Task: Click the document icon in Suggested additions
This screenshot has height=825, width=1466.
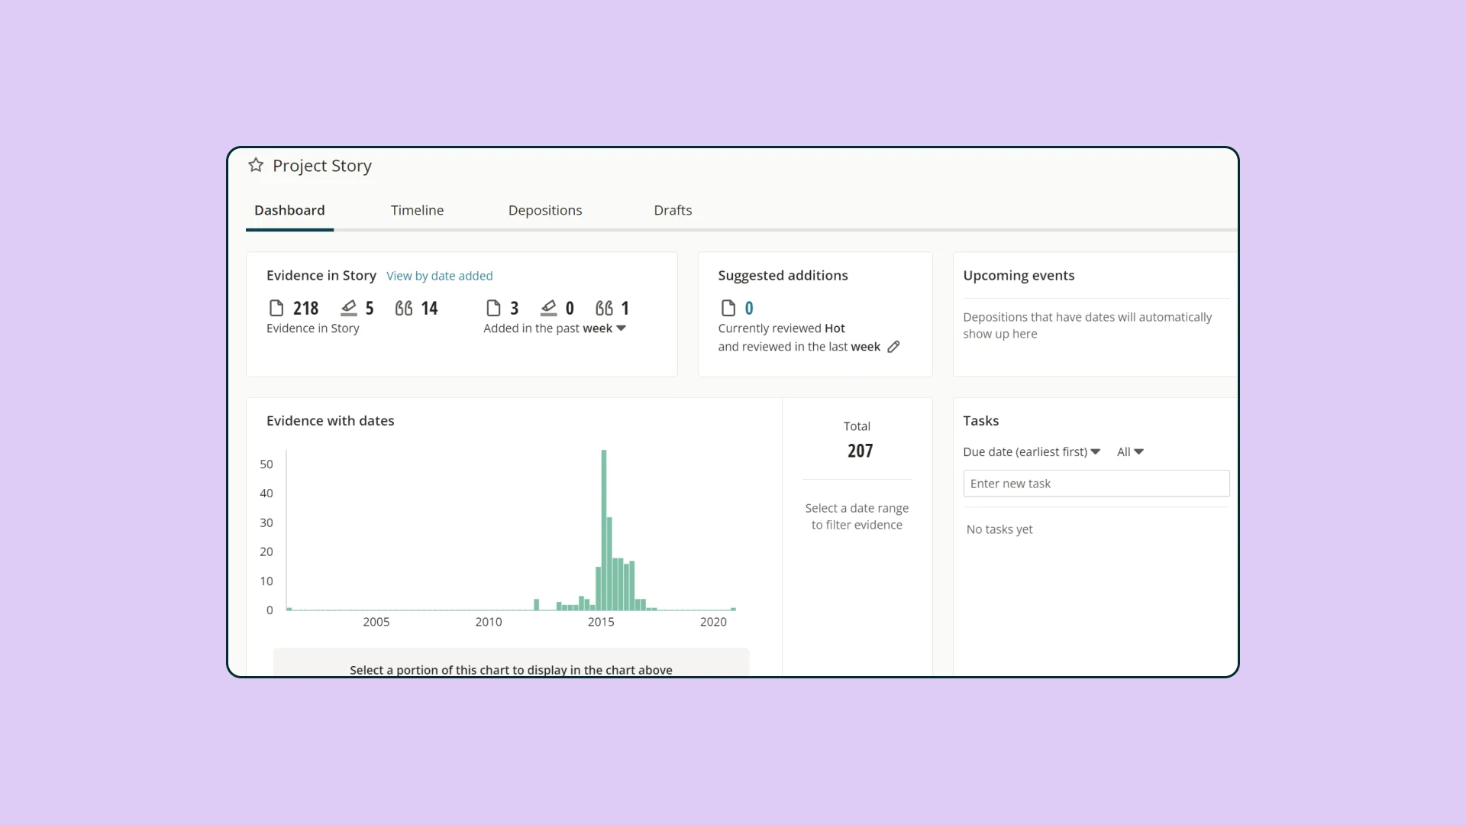Action: 728,308
